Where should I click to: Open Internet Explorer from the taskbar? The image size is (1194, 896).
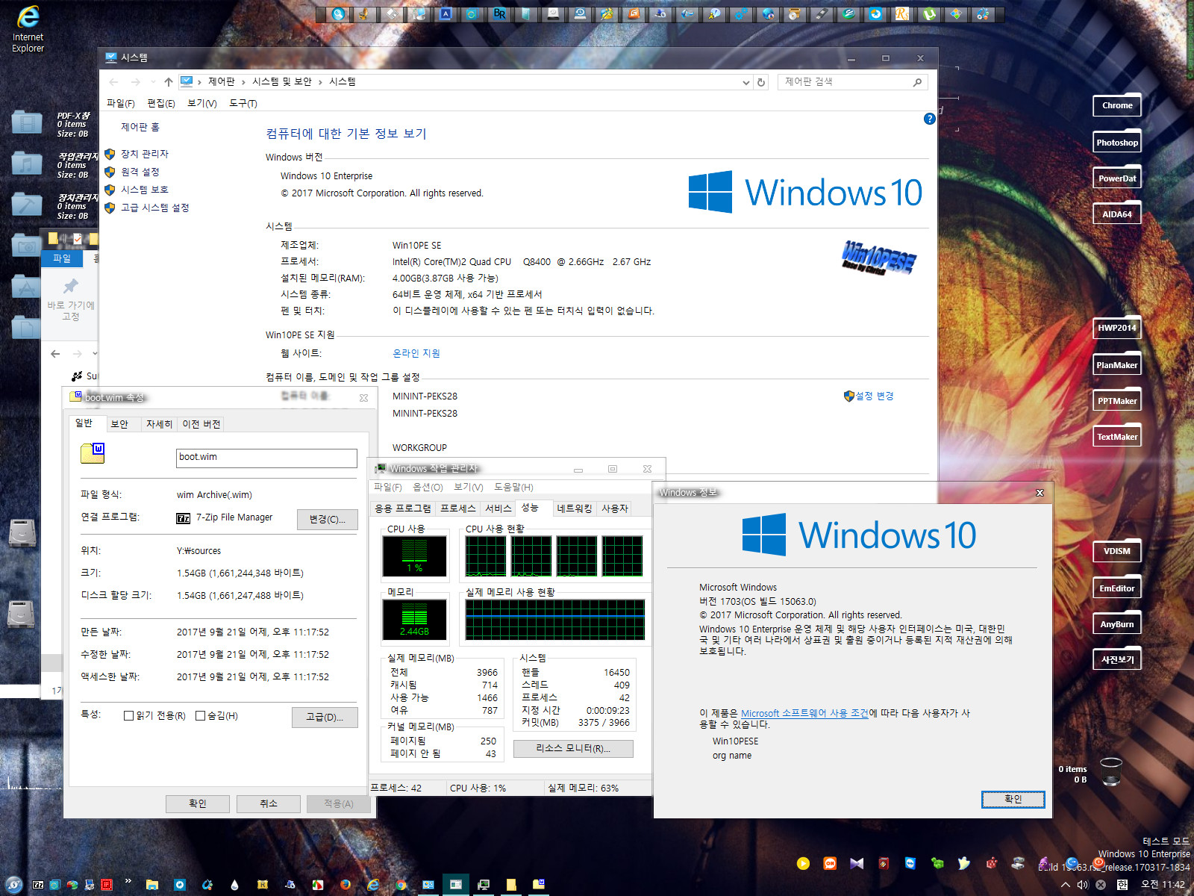373,885
